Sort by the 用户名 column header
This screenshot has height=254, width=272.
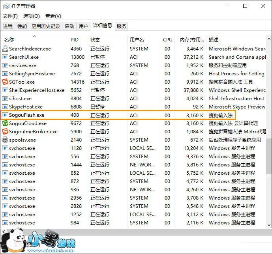pyautogui.click(x=143, y=40)
